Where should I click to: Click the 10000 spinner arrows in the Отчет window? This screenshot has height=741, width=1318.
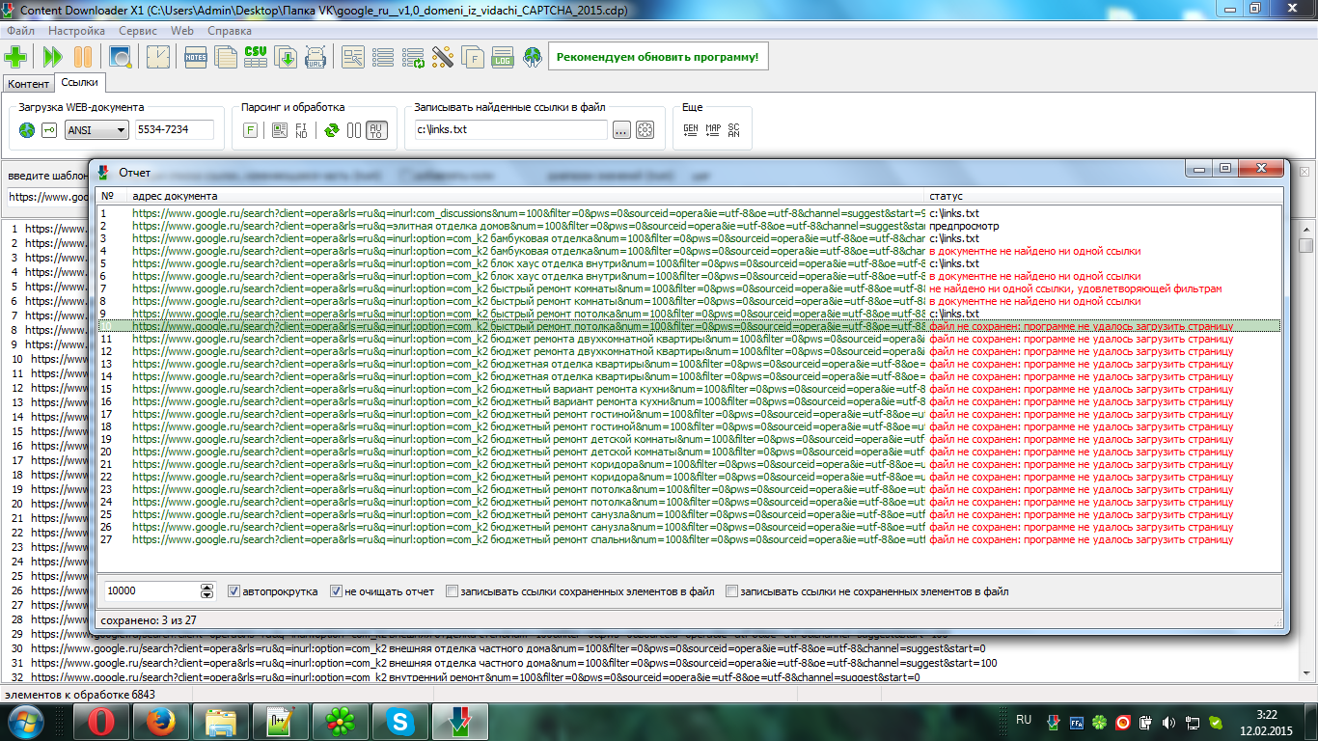pyautogui.click(x=206, y=591)
